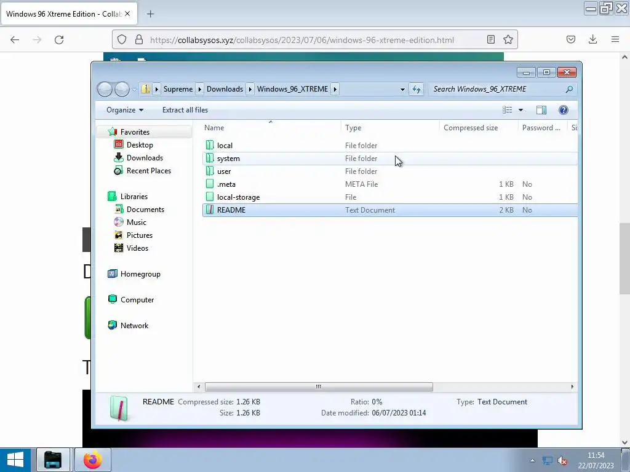Change your view icon button
Viewport: 630px width, 472px height.
508,110
